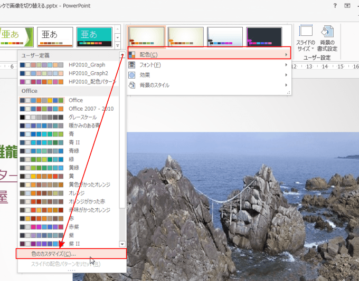359x281 pixels.
Task: Open the 効果 effects submenu
Action: 209,75
